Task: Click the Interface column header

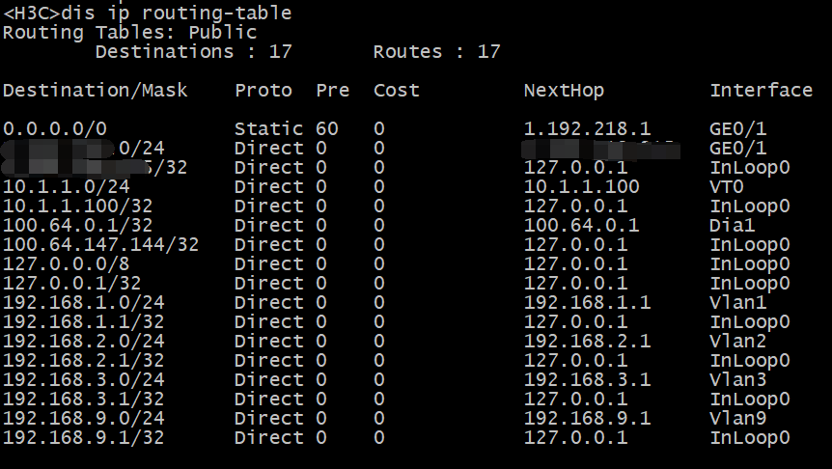Action: pyautogui.click(x=761, y=90)
